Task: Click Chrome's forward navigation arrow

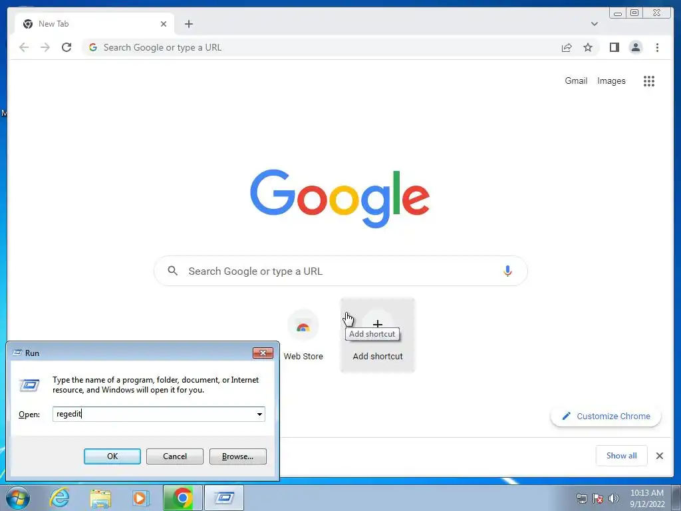Action: tap(45, 47)
